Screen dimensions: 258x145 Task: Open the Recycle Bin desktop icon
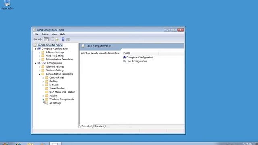click(7, 5)
